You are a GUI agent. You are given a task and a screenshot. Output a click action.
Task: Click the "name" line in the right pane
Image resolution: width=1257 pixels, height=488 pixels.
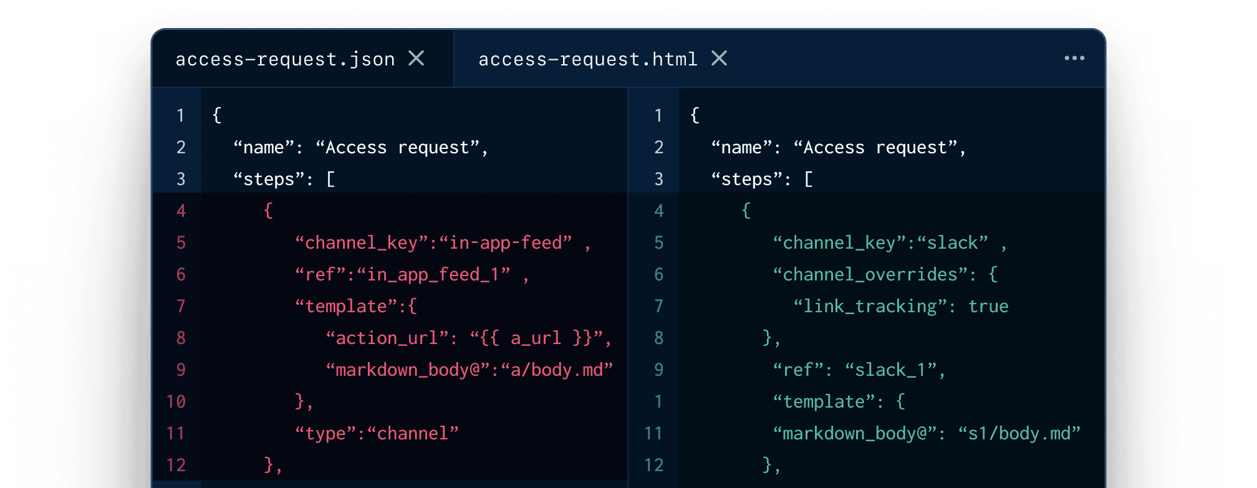838,148
